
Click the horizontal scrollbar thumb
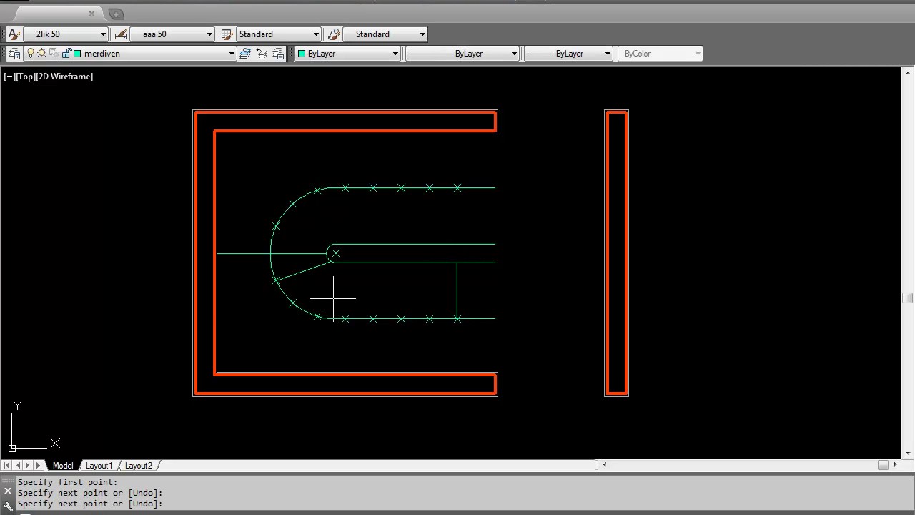click(883, 465)
